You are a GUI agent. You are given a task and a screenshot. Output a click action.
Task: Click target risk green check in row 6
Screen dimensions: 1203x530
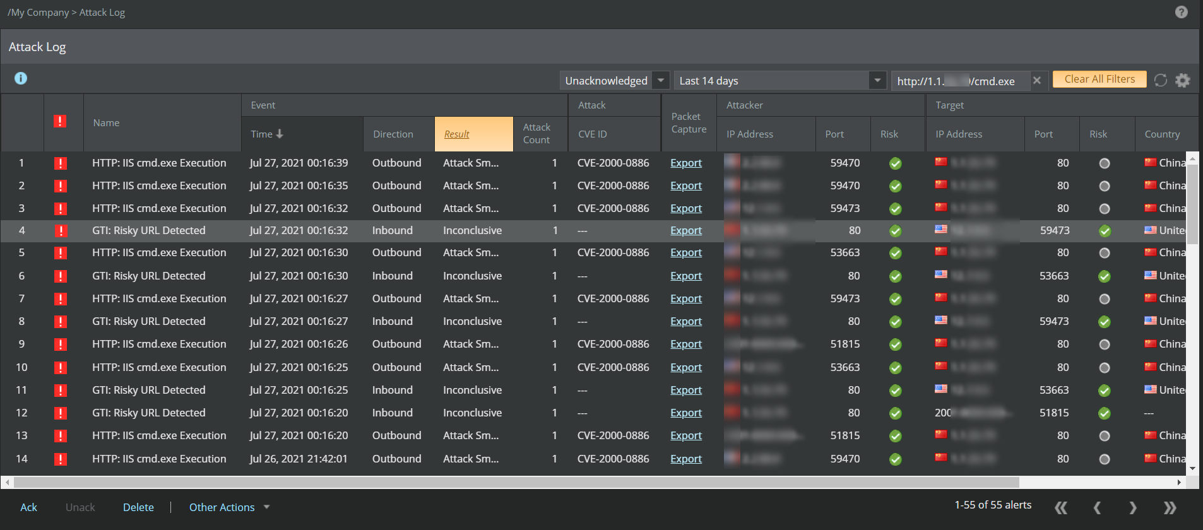coord(1105,276)
